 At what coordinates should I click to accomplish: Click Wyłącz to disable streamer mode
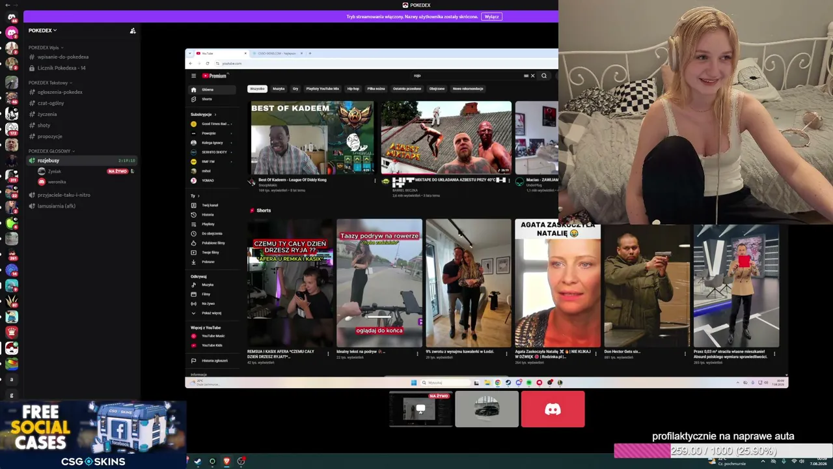[x=492, y=17]
